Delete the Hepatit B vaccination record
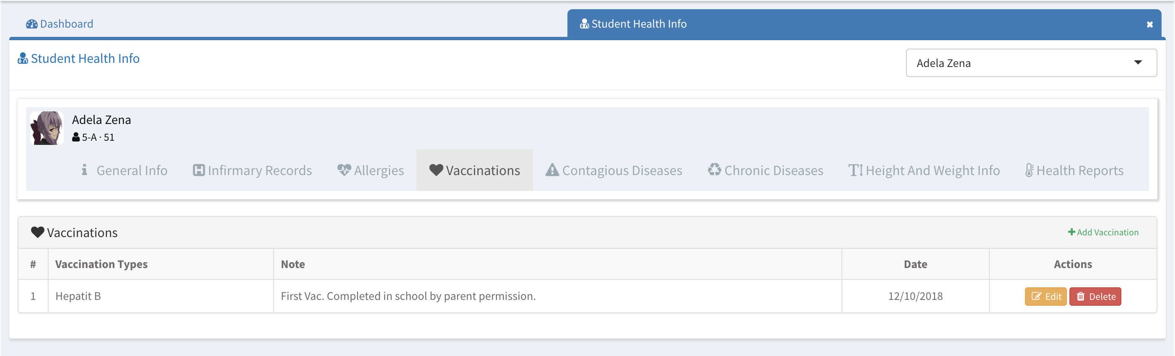1175x356 pixels. (1095, 296)
